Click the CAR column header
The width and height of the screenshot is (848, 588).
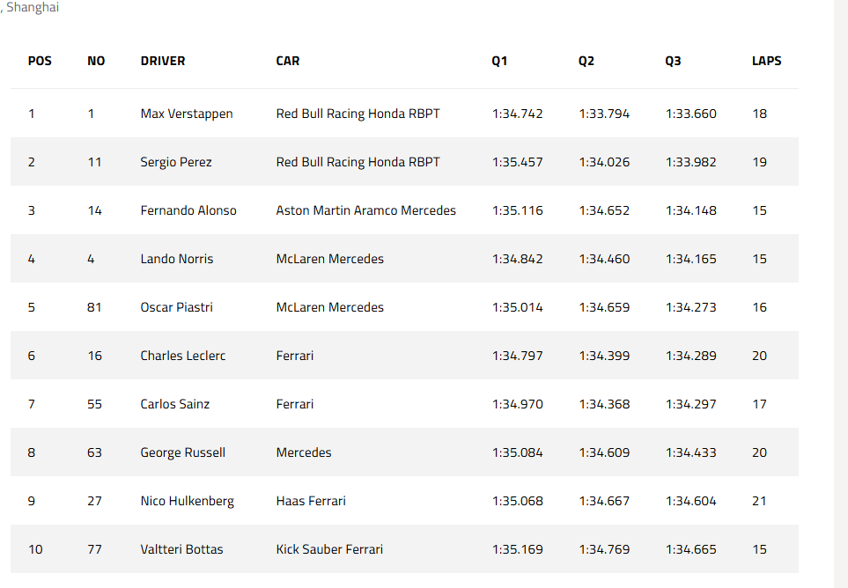click(288, 61)
